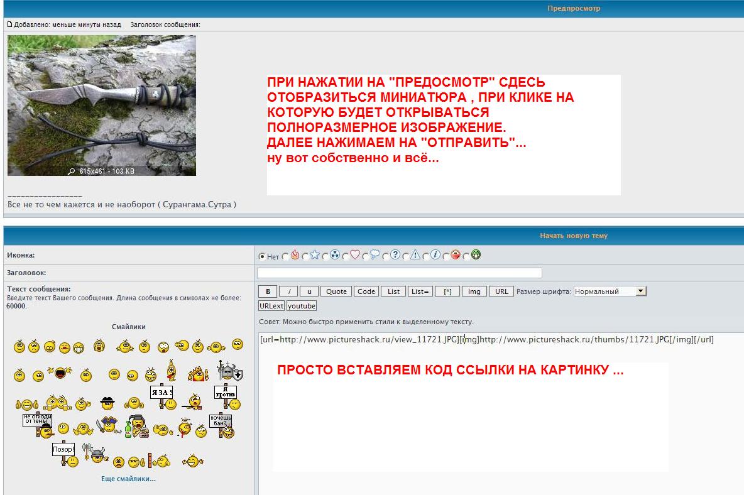The height and width of the screenshot is (495, 744).
Task: Insert the two thumbs up laughing smiley
Action: [27, 405]
